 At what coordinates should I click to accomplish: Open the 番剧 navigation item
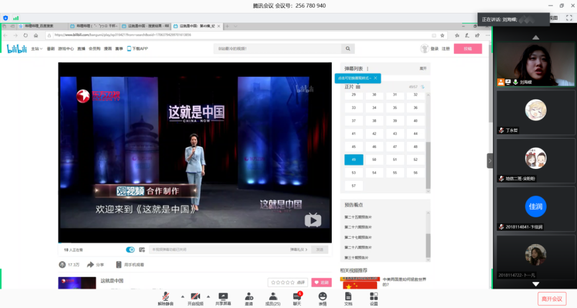point(51,49)
